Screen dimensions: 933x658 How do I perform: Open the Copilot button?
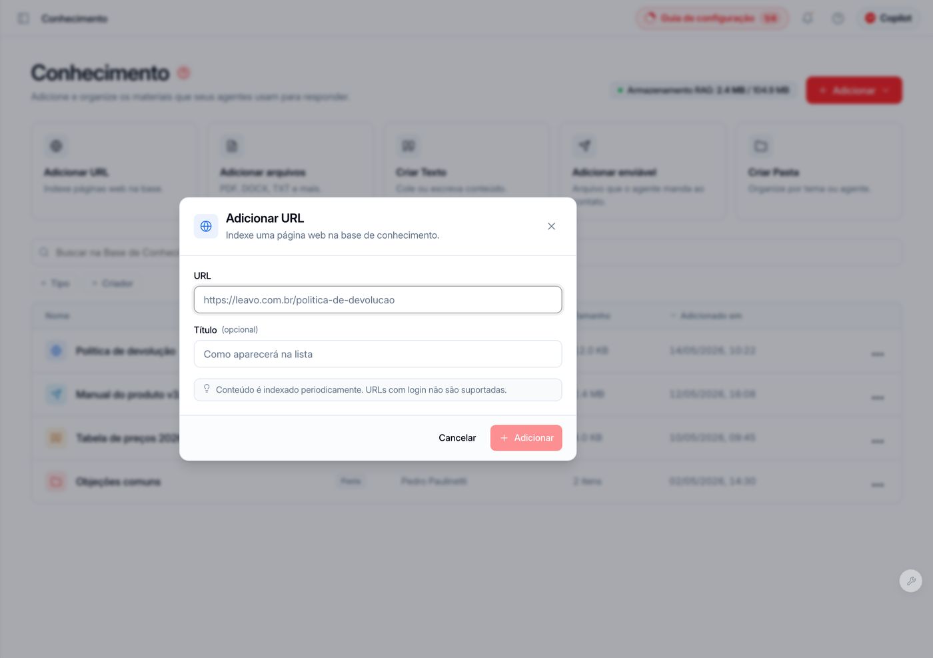(x=888, y=19)
